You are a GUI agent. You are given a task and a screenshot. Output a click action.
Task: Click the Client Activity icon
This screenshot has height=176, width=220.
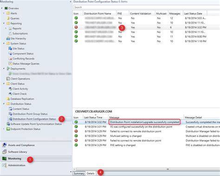point(10,89)
